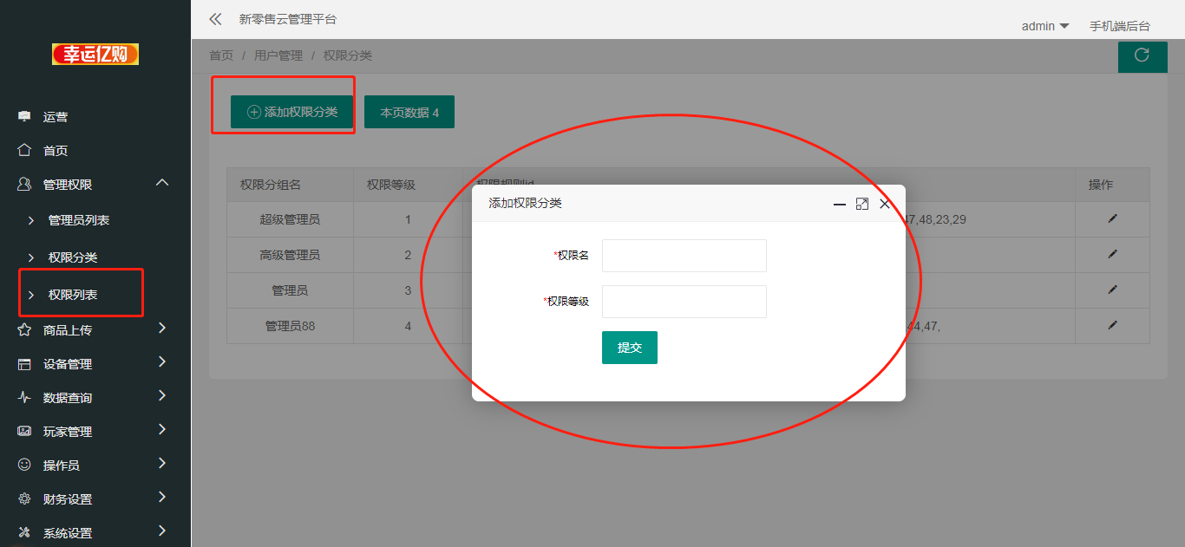Screen dimensions: 1185x547
Task: Focus the 权限名 input field
Action: coord(684,256)
